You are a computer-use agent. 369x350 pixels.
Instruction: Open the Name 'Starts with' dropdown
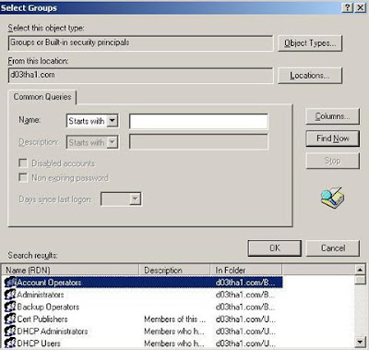click(113, 121)
